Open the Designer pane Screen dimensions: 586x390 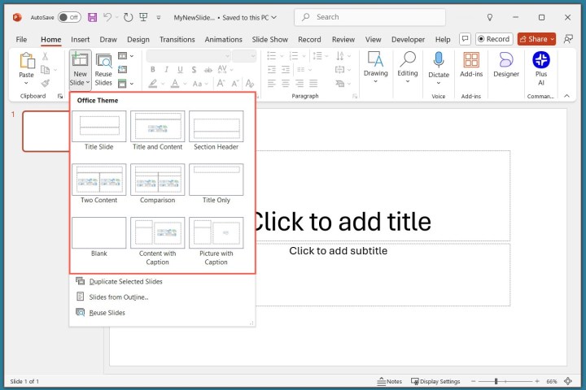[505, 64]
